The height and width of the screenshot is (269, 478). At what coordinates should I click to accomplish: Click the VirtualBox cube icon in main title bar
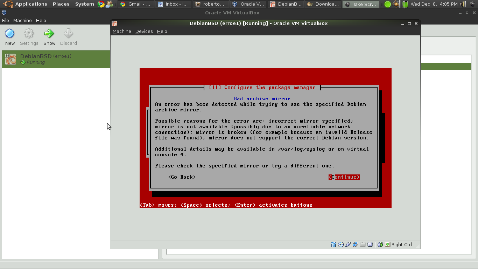point(4,13)
